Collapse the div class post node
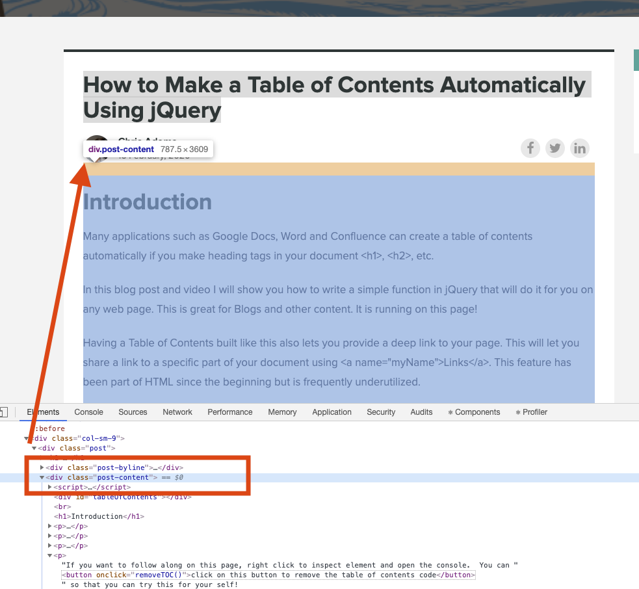Screen dimensions: 639x589 tap(34, 448)
